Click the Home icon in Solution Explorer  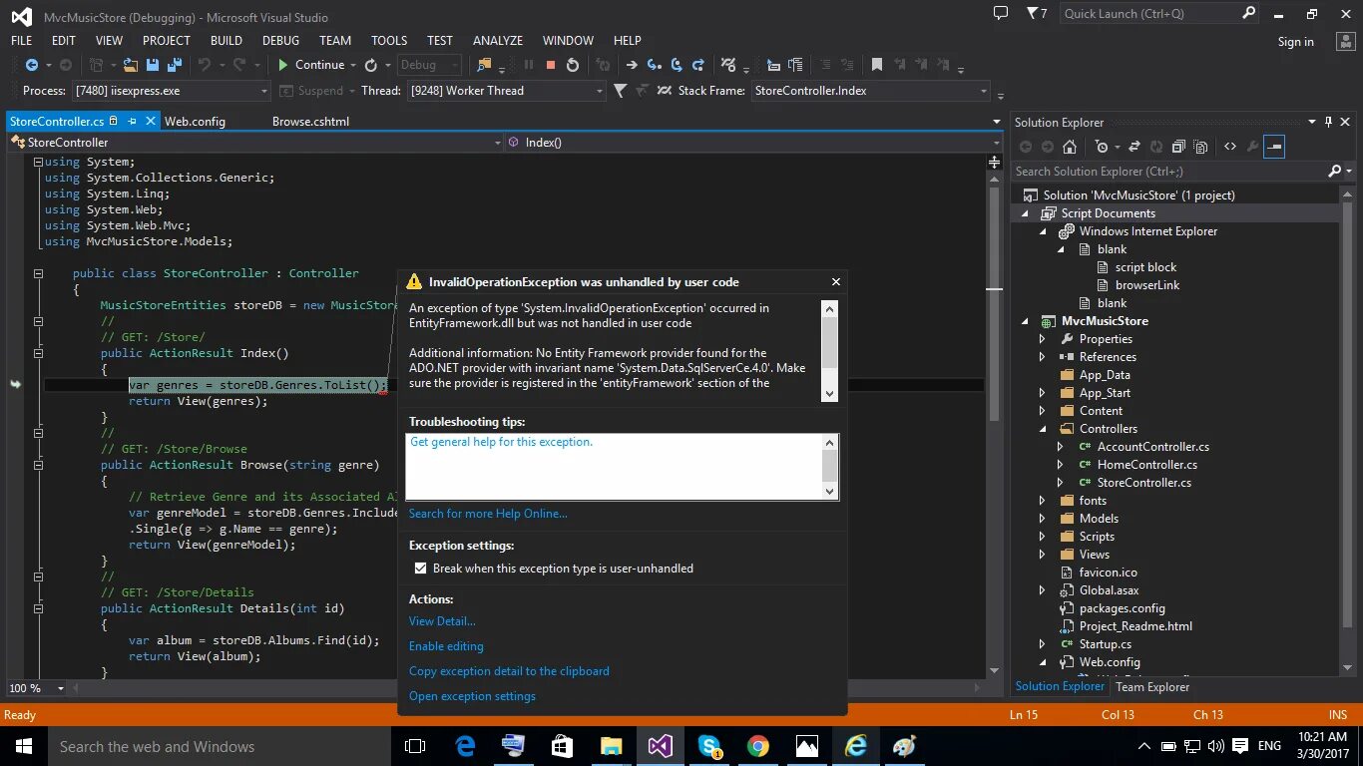click(x=1070, y=147)
